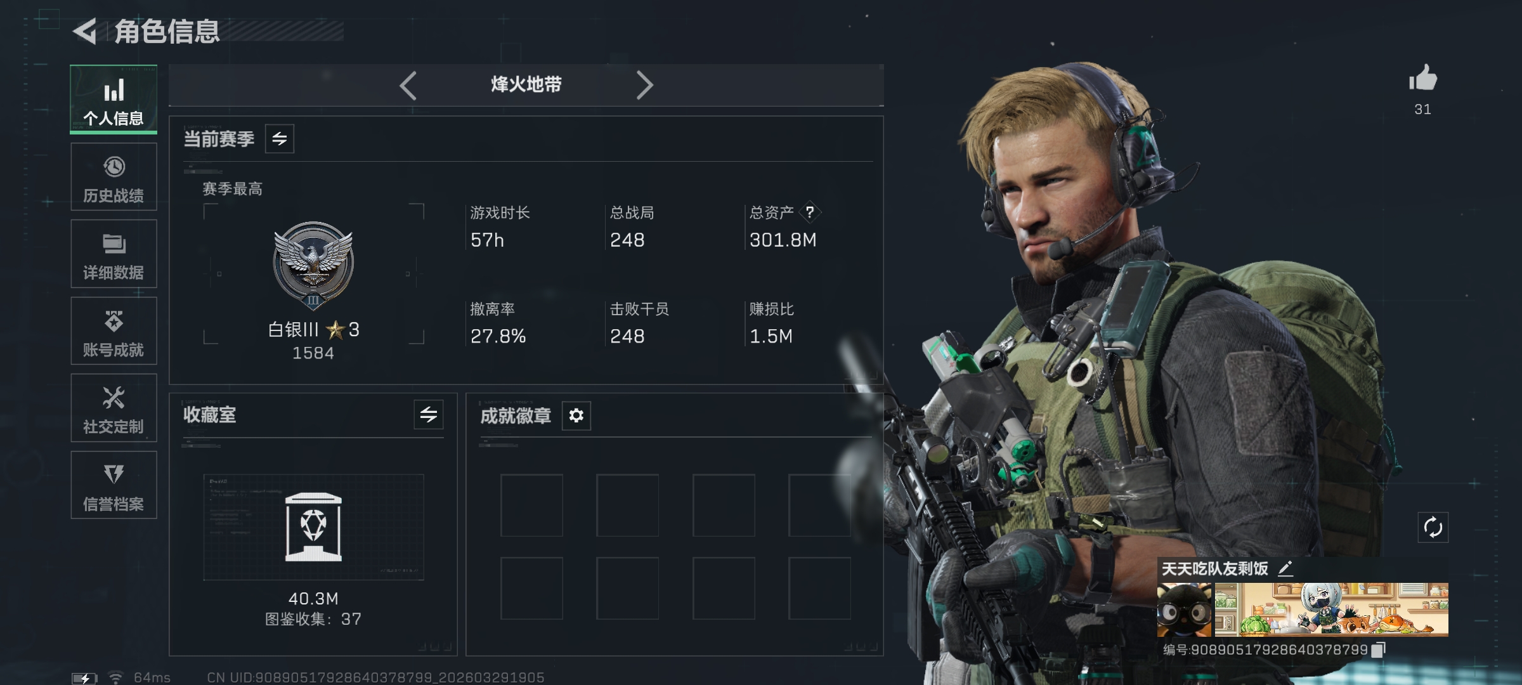Open the 烽火地带 mode selector
This screenshot has width=1522, height=685.
click(x=526, y=84)
